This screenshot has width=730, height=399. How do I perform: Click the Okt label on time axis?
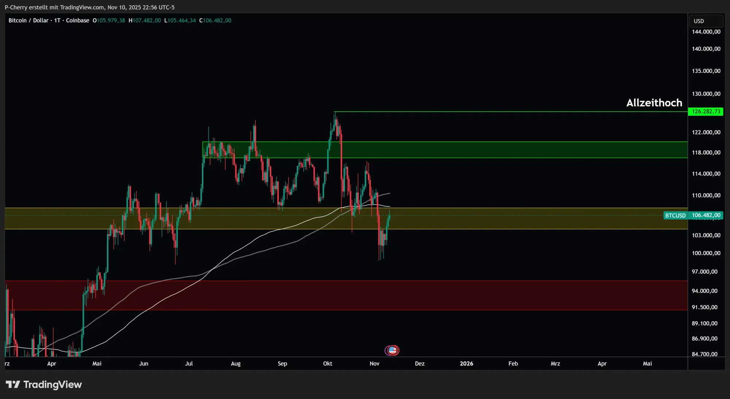(x=327, y=364)
